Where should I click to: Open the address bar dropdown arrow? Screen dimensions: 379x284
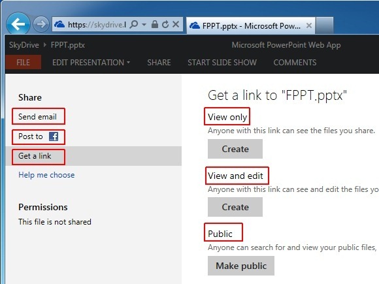[x=144, y=24]
